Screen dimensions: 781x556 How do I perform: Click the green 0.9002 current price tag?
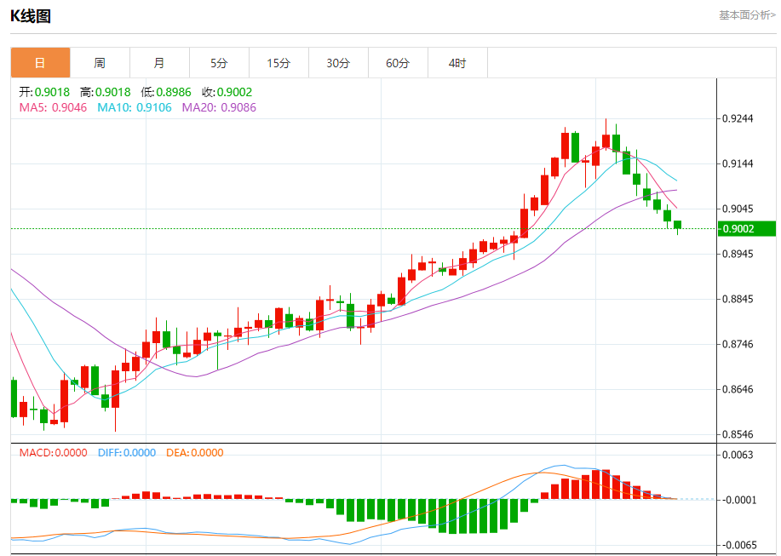[x=747, y=229]
